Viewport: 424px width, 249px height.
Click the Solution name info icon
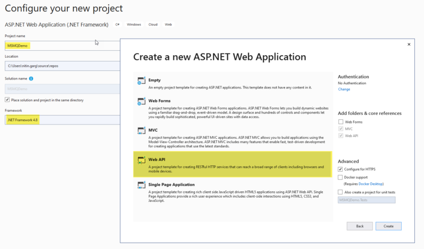coord(31,78)
